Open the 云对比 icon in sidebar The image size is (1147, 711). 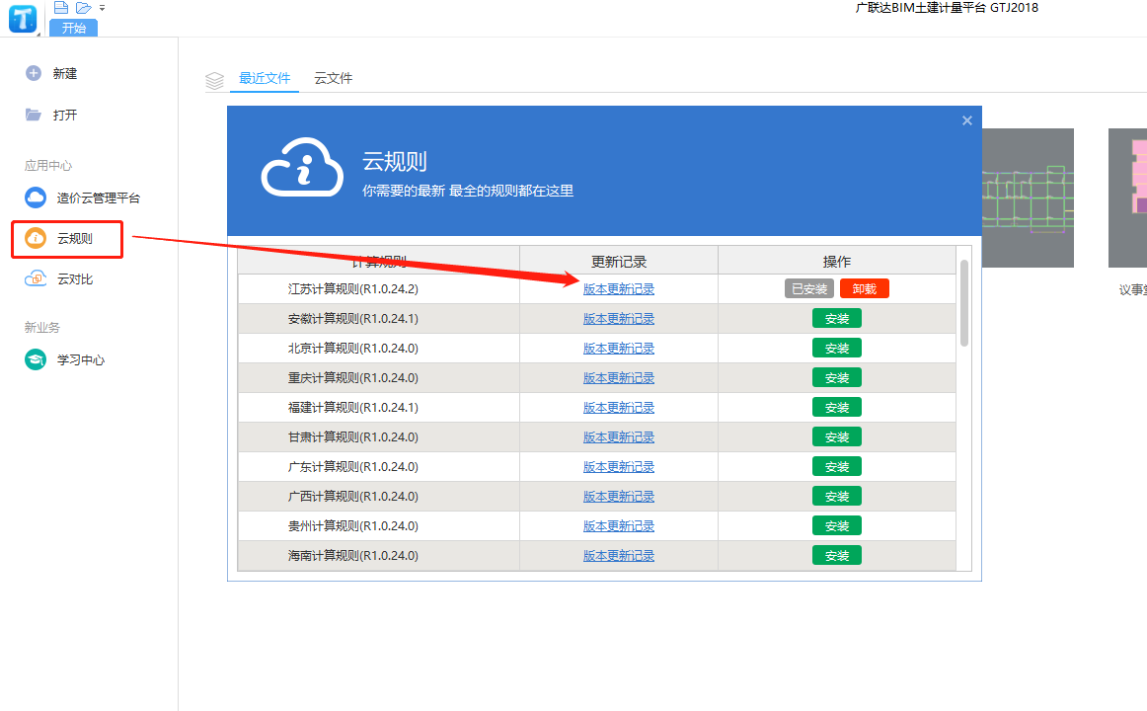pos(36,278)
